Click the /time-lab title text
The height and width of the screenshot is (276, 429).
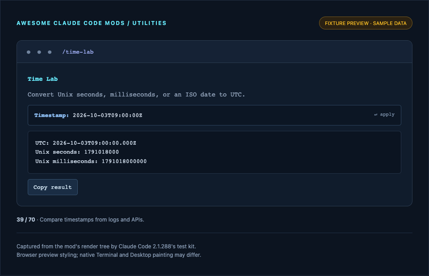tap(78, 52)
